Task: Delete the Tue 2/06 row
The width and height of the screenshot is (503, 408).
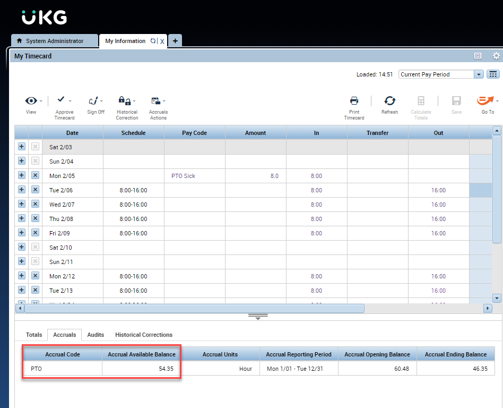Action: pyautogui.click(x=35, y=190)
